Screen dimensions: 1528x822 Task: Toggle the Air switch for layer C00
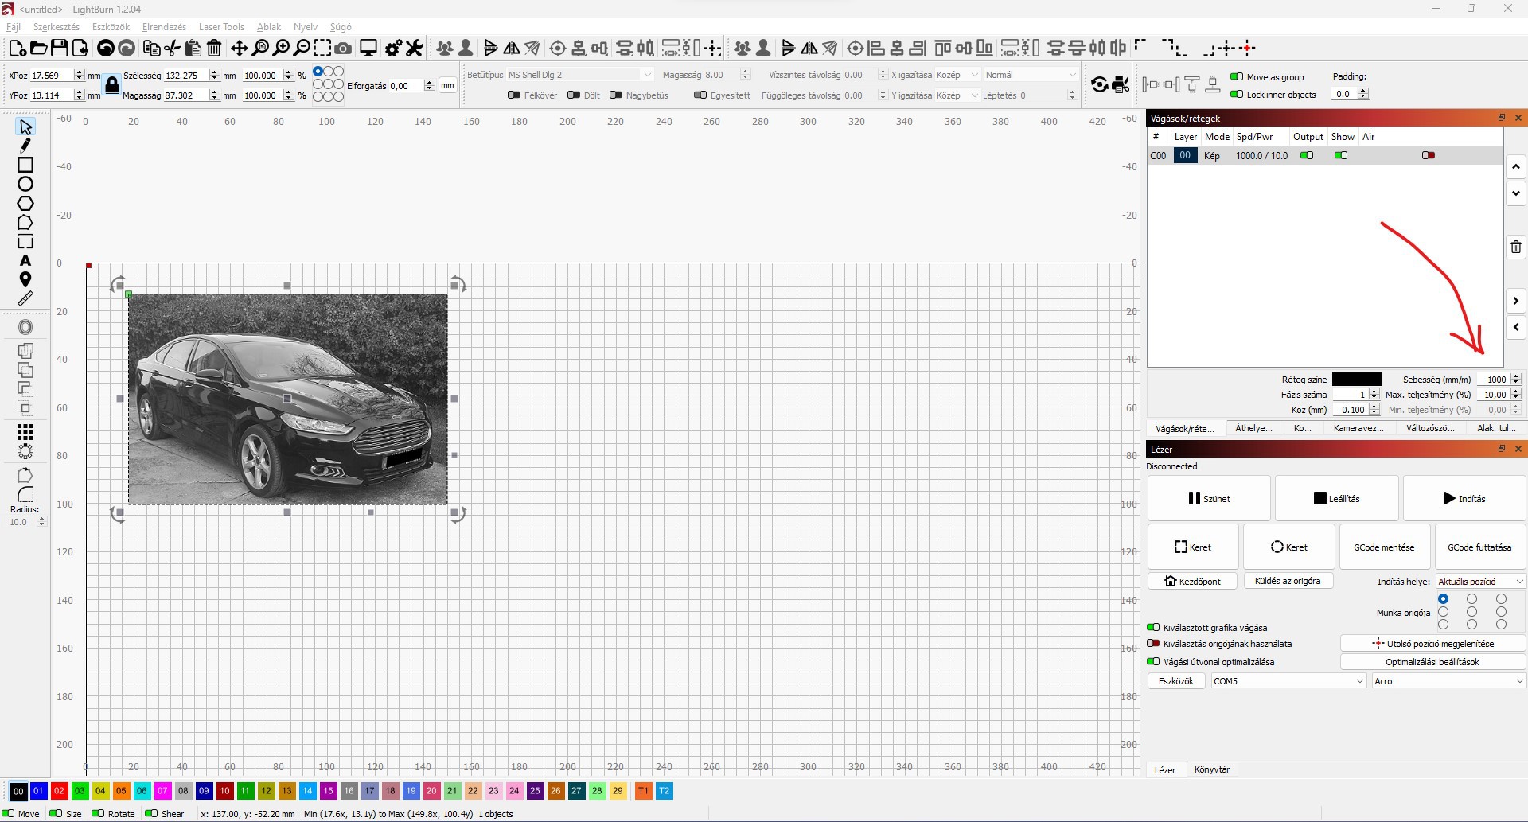1429,156
